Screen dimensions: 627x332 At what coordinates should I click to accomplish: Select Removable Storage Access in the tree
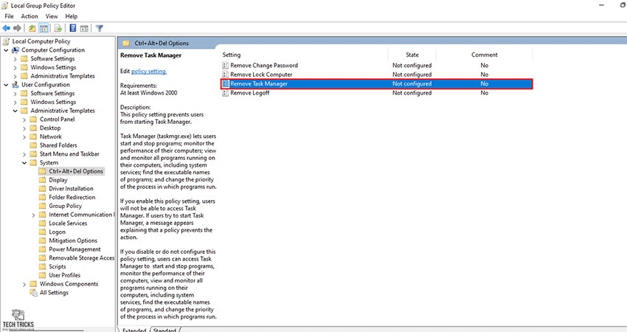(x=81, y=258)
